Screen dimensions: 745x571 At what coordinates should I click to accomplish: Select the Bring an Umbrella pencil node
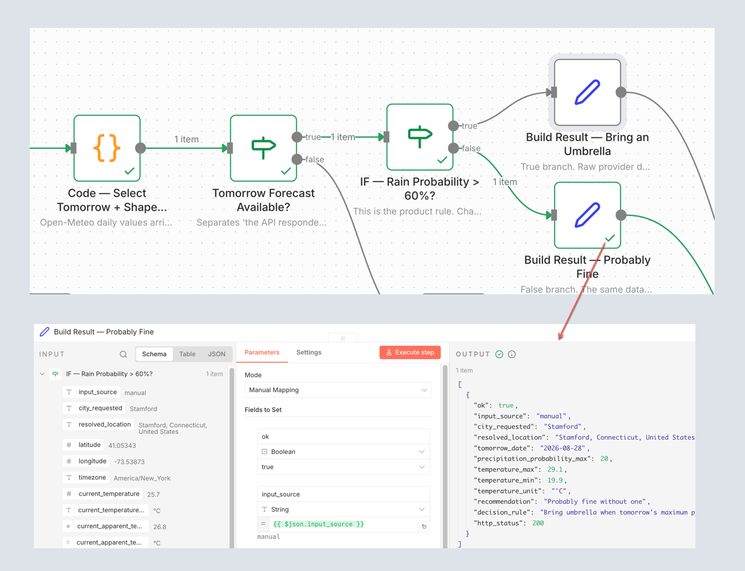pos(587,92)
